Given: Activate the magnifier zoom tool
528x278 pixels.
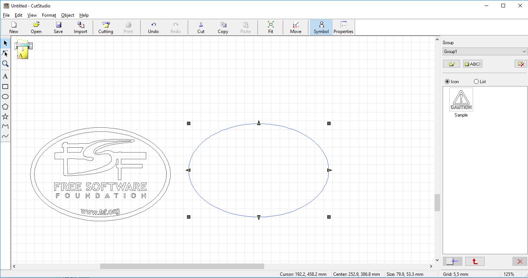Looking at the screenshot, I should coord(5,64).
